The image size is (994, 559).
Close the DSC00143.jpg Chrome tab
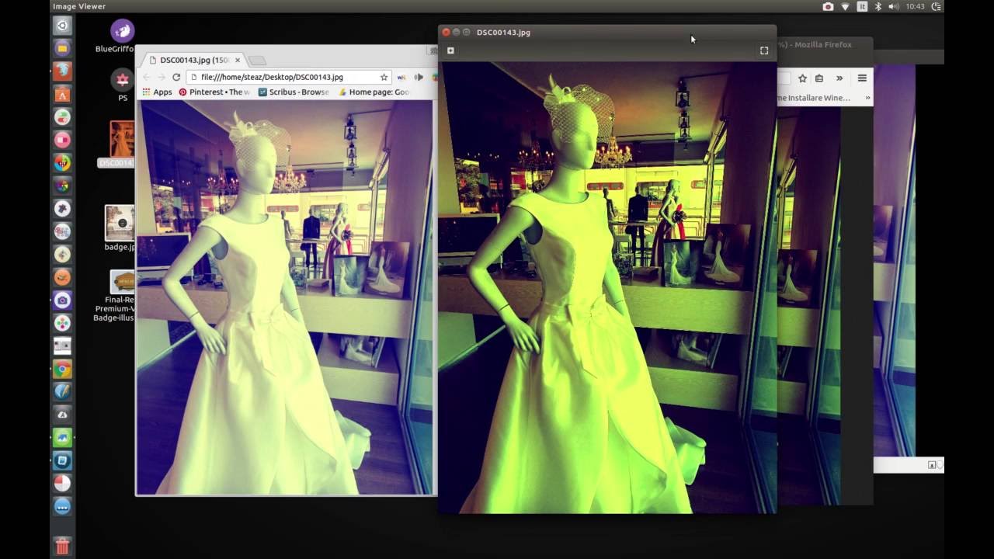(238, 60)
